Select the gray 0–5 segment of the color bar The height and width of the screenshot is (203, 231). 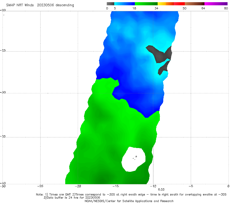click(111, 4)
